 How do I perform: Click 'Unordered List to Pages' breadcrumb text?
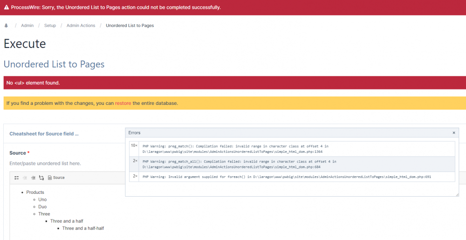coord(130,26)
